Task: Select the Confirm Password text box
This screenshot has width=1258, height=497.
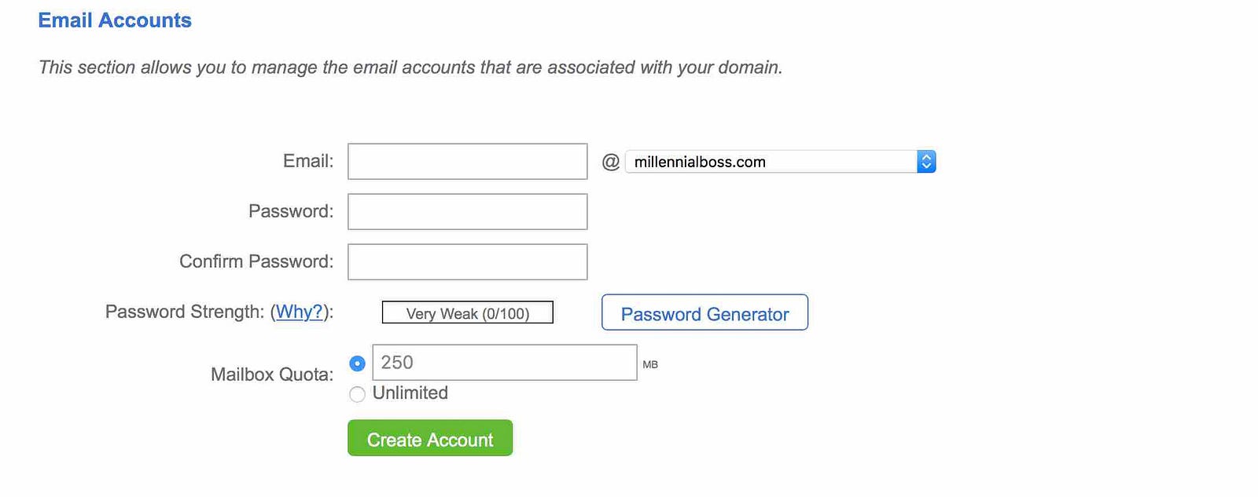Action: coord(467,262)
